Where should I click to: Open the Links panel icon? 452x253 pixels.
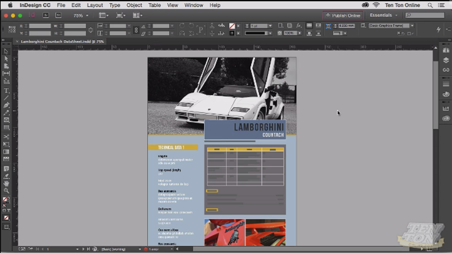pyautogui.click(x=446, y=70)
